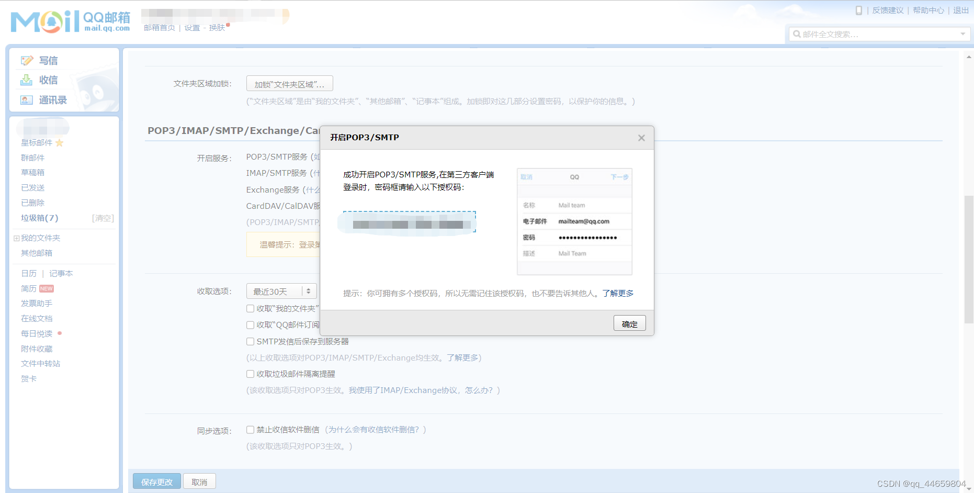Click the 反馈建议 link

point(888,10)
